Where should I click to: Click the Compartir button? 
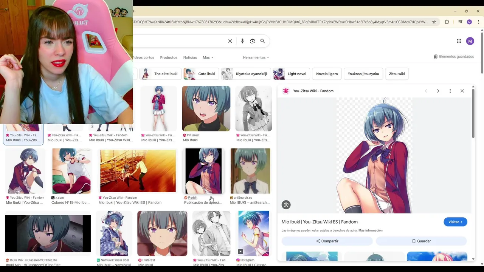[327, 241]
